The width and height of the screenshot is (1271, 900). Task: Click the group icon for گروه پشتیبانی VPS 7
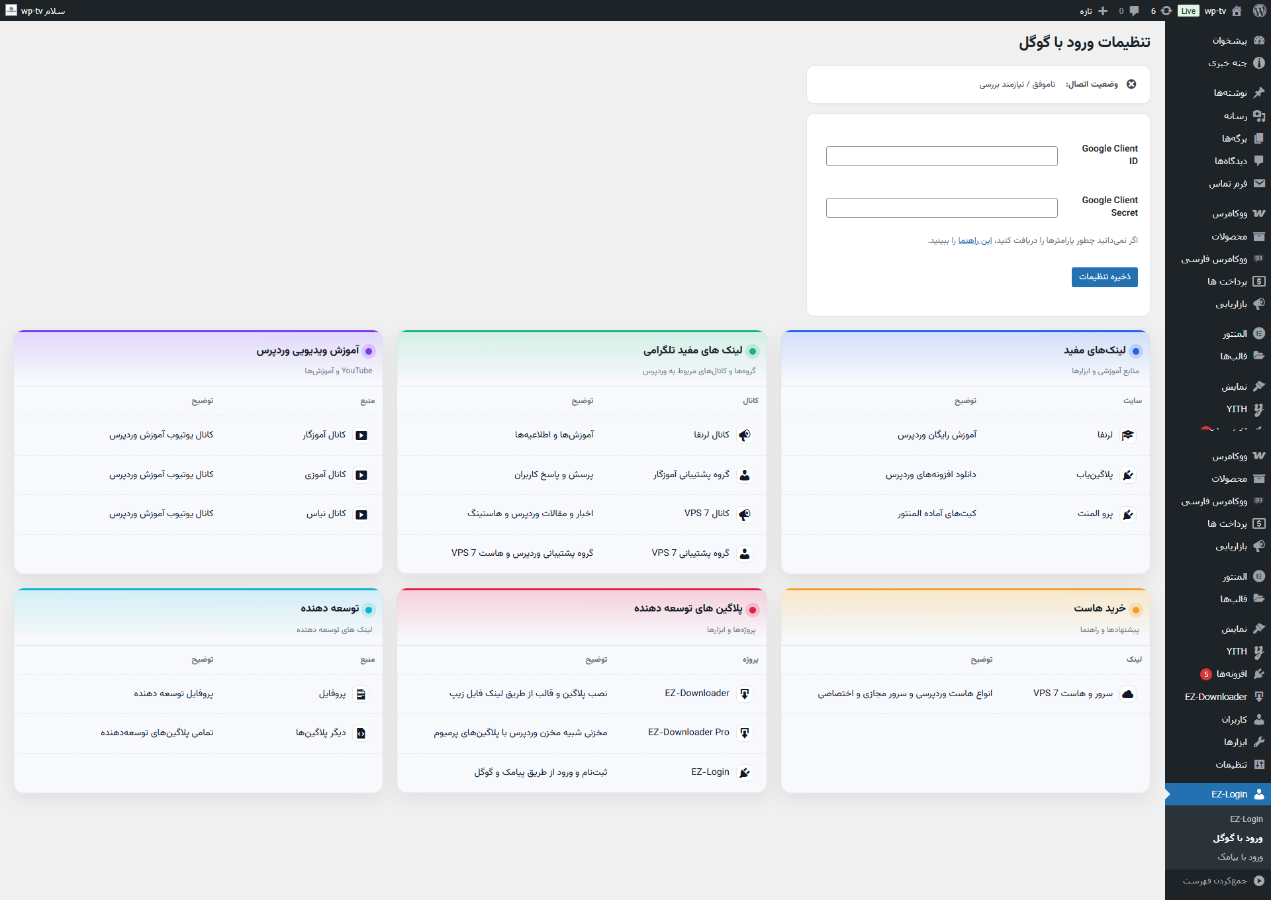(746, 554)
